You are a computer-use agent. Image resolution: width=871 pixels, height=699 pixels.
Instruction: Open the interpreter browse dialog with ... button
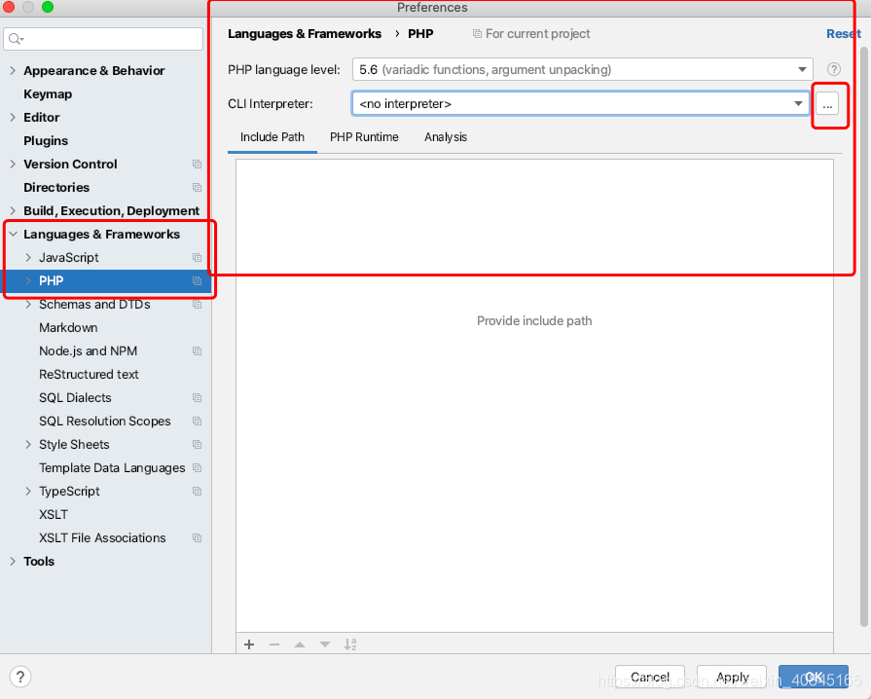pos(829,103)
